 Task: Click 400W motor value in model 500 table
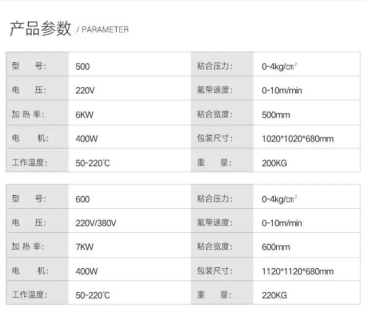pos(86,139)
